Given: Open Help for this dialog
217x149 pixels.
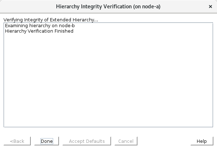Looking at the screenshot, I should [201, 141].
